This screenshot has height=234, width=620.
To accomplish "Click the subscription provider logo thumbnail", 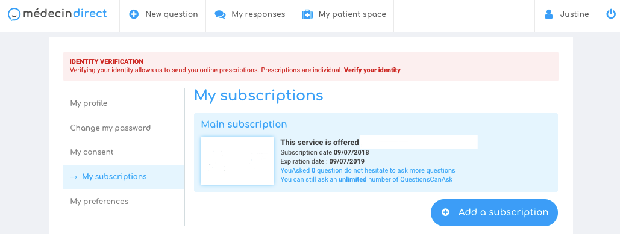I will [x=237, y=161].
